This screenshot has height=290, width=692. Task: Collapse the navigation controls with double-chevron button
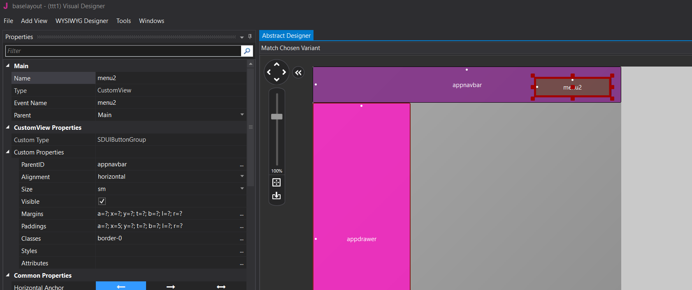(298, 73)
